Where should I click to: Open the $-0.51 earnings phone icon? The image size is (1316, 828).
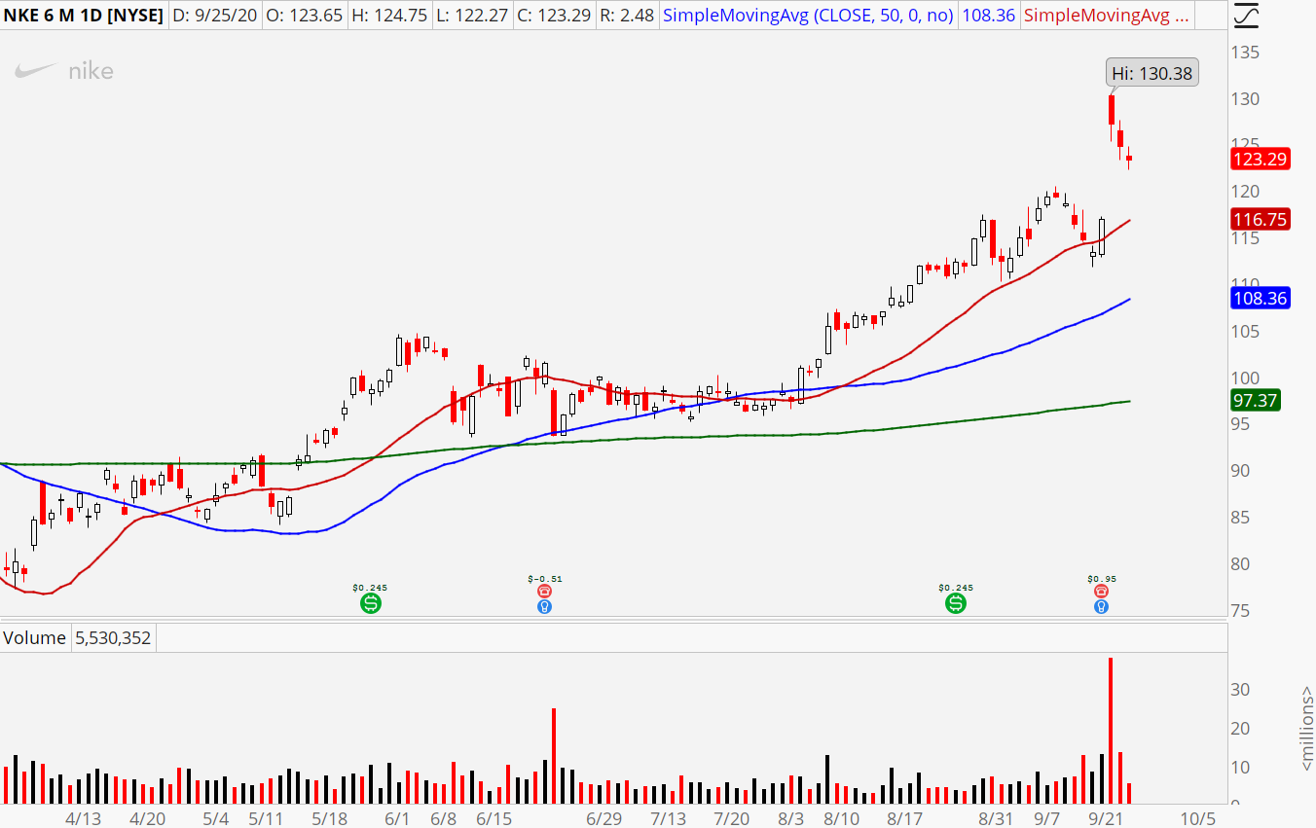coord(544,591)
